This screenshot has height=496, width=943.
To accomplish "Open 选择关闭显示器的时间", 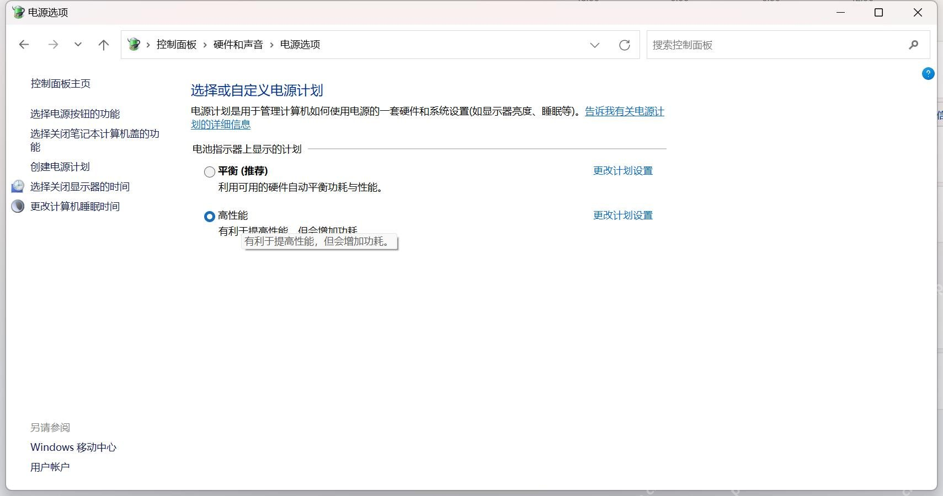I will (x=80, y=187).
